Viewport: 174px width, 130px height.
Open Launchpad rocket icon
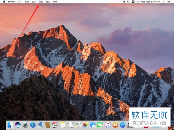(x=25, y=125)
